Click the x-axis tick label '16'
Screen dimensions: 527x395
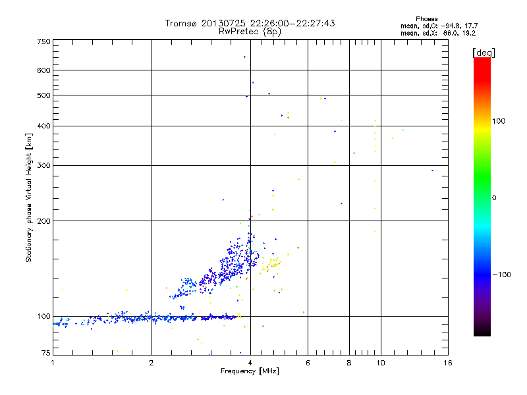pos(448,363)
